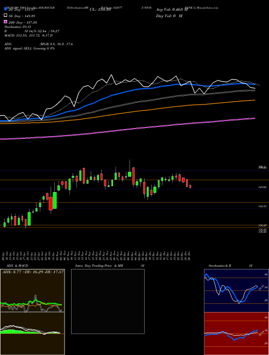Screen dimensions: 269x355
Task: Click the white 50 Day legend swatch
Action: click(5, 16)
